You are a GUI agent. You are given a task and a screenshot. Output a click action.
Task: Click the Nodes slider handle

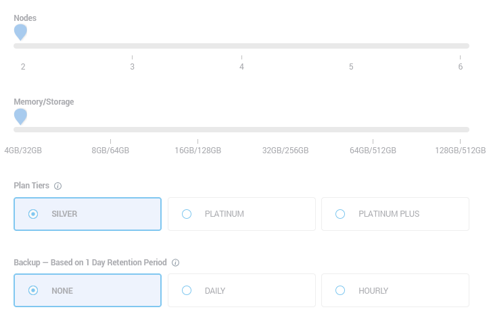coord(21,32)
